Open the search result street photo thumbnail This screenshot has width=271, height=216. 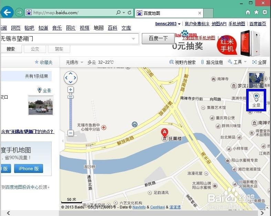click(x=41, y=105)
